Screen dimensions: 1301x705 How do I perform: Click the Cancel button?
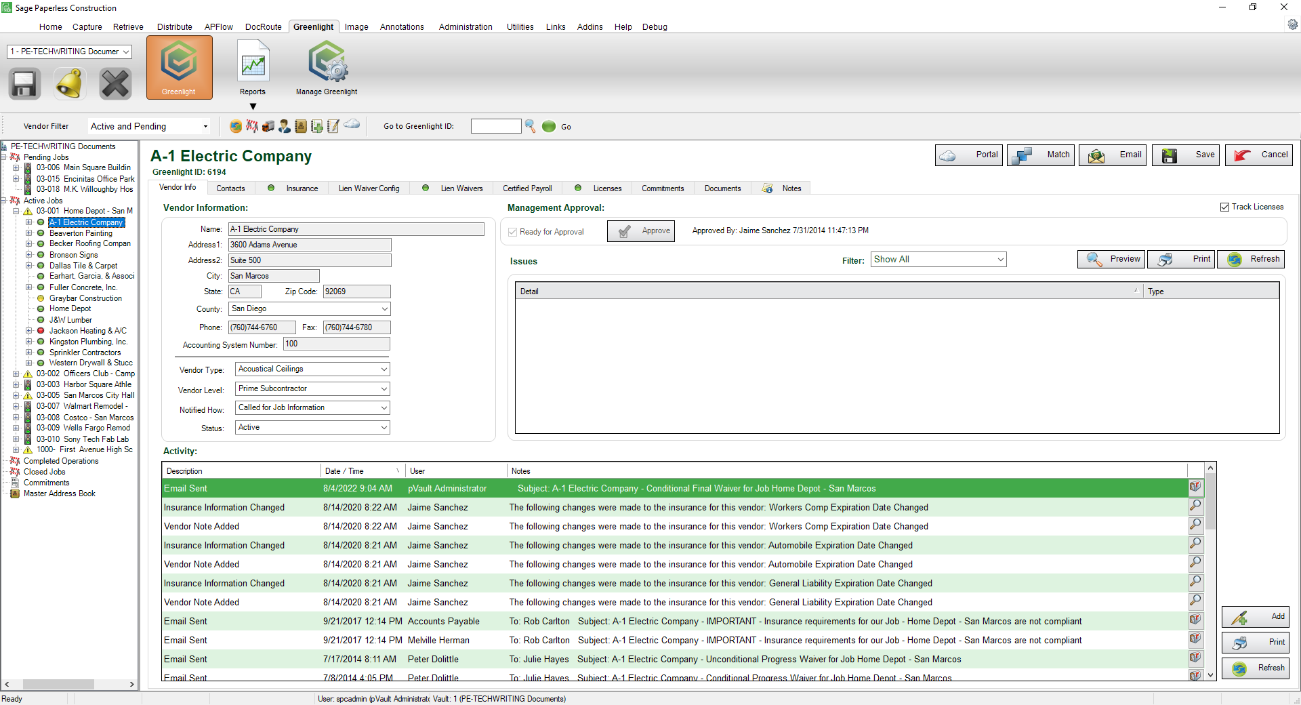(1259, 155)
